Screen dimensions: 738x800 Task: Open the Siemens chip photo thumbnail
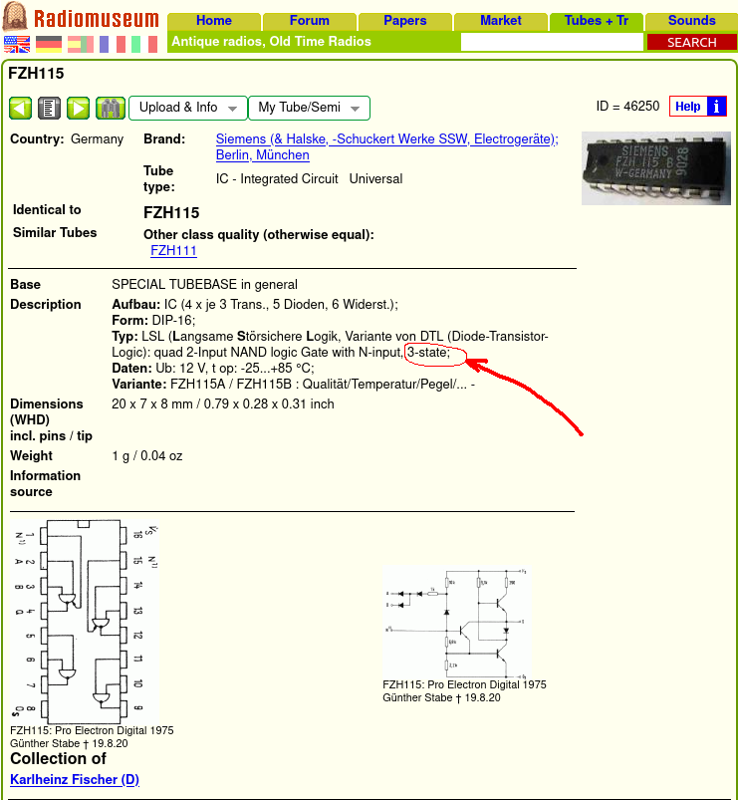[x=655, y=167]
